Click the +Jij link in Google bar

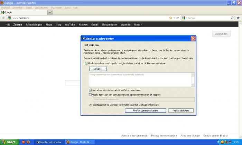[7, 25]
